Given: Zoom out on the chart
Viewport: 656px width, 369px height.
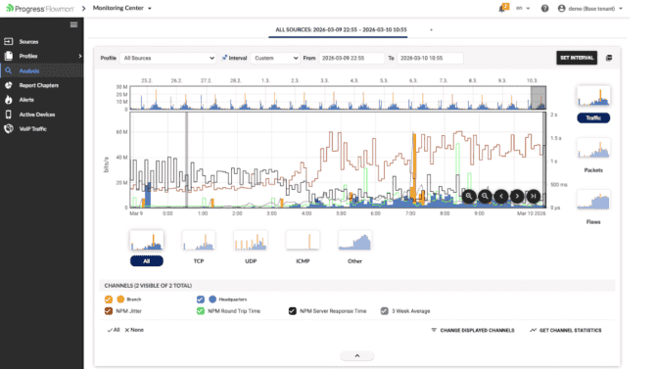Looking at the screenshot, I should (485, 196).
